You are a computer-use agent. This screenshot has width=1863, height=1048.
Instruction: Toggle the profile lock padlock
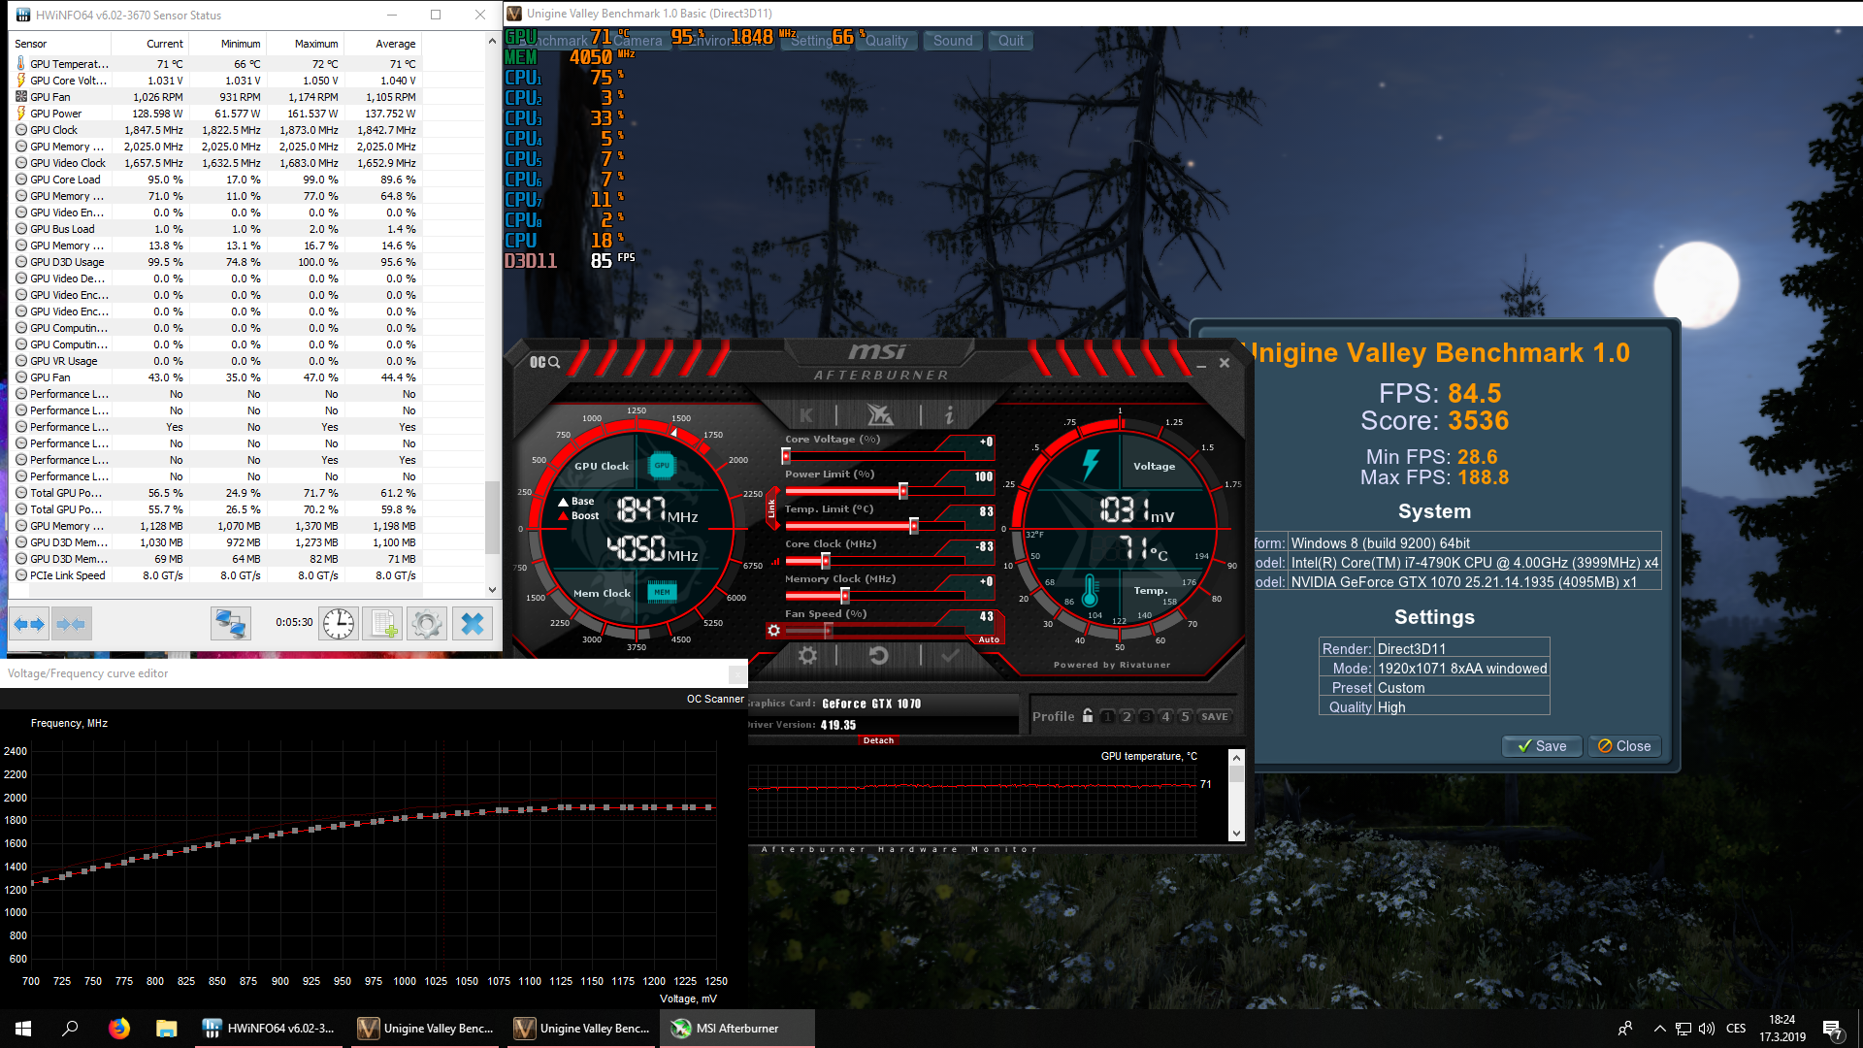coord(1088,716)
